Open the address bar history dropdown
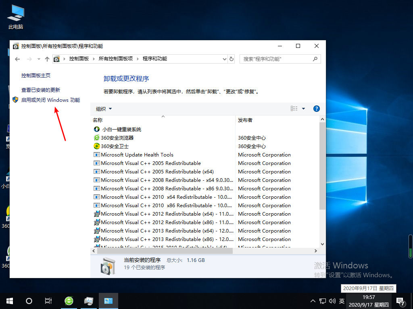The height and width of the screenshot is (309, 413). click(225, 59)
